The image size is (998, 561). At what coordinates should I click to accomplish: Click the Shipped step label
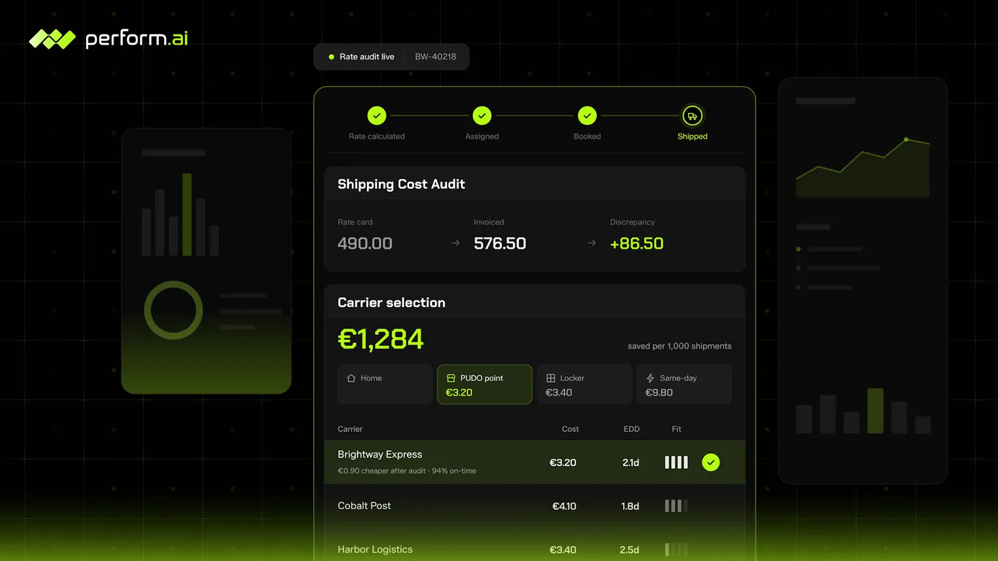click(692, 137)
